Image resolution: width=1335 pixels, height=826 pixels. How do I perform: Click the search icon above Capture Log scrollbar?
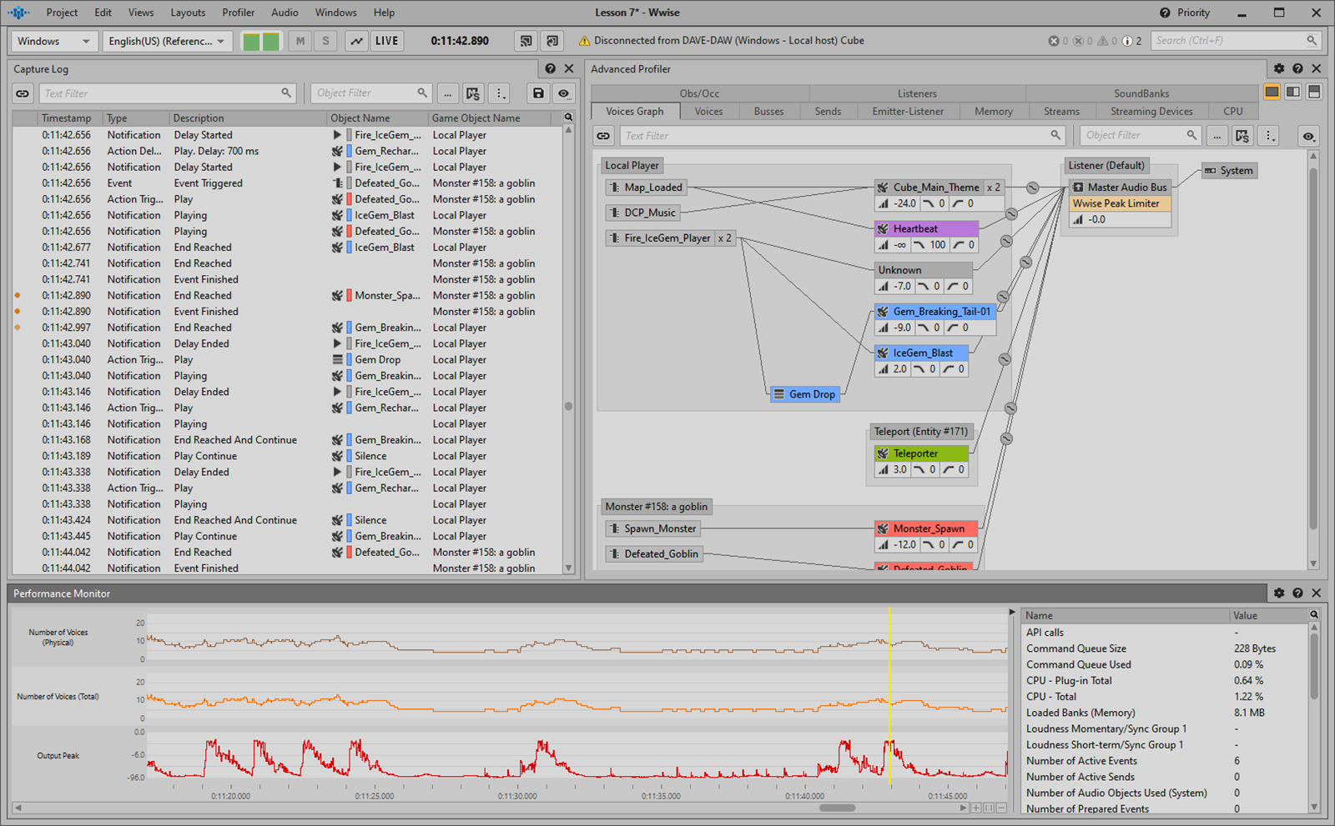click(568, 118)
